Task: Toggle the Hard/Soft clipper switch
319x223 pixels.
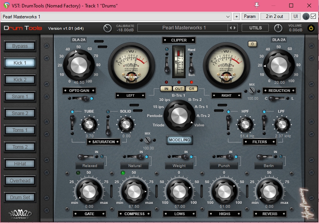Action: [x=191, y=65]
